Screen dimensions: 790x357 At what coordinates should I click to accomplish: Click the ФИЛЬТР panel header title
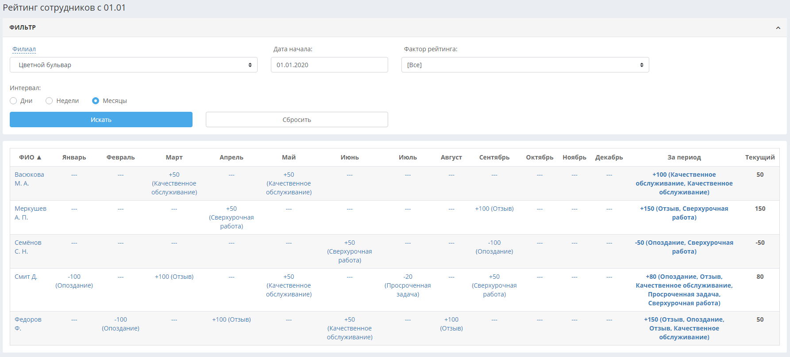point(23,27)
